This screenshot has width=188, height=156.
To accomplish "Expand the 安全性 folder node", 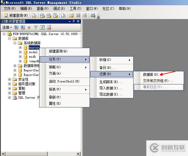I will coord(9,80).
